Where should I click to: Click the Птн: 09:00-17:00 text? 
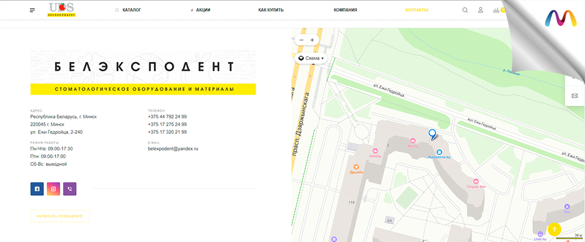[x=48, y=156]
